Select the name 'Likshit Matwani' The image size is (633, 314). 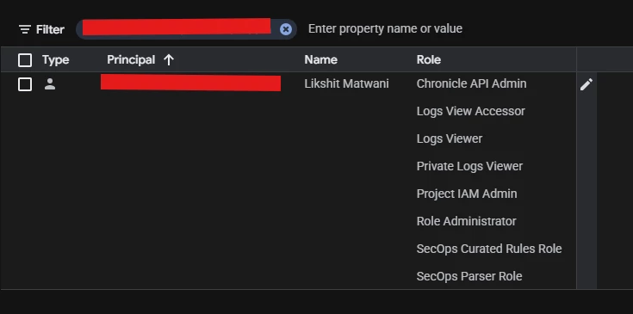(347, 83)
